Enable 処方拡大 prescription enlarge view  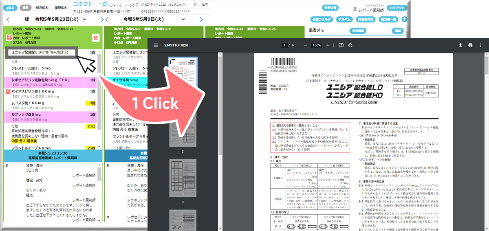pos(42,7)
